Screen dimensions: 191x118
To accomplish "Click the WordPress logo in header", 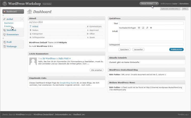I will pos(5,4).
